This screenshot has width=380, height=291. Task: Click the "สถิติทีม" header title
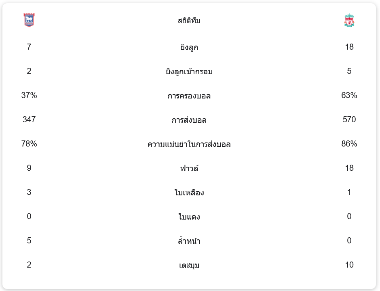pos(189,21)
